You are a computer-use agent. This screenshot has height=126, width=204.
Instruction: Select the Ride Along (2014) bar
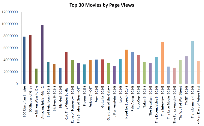pos(132,68)
